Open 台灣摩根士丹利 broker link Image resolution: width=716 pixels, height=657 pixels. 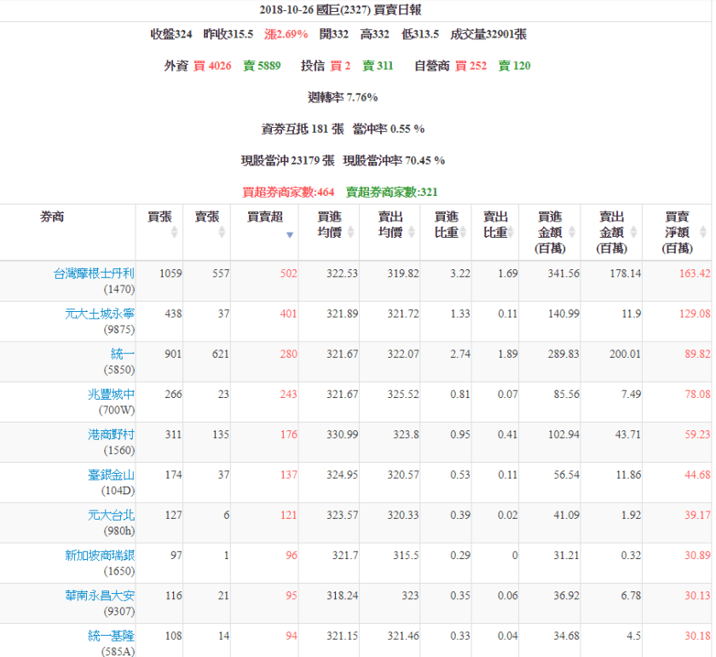(x=94, y=274)
